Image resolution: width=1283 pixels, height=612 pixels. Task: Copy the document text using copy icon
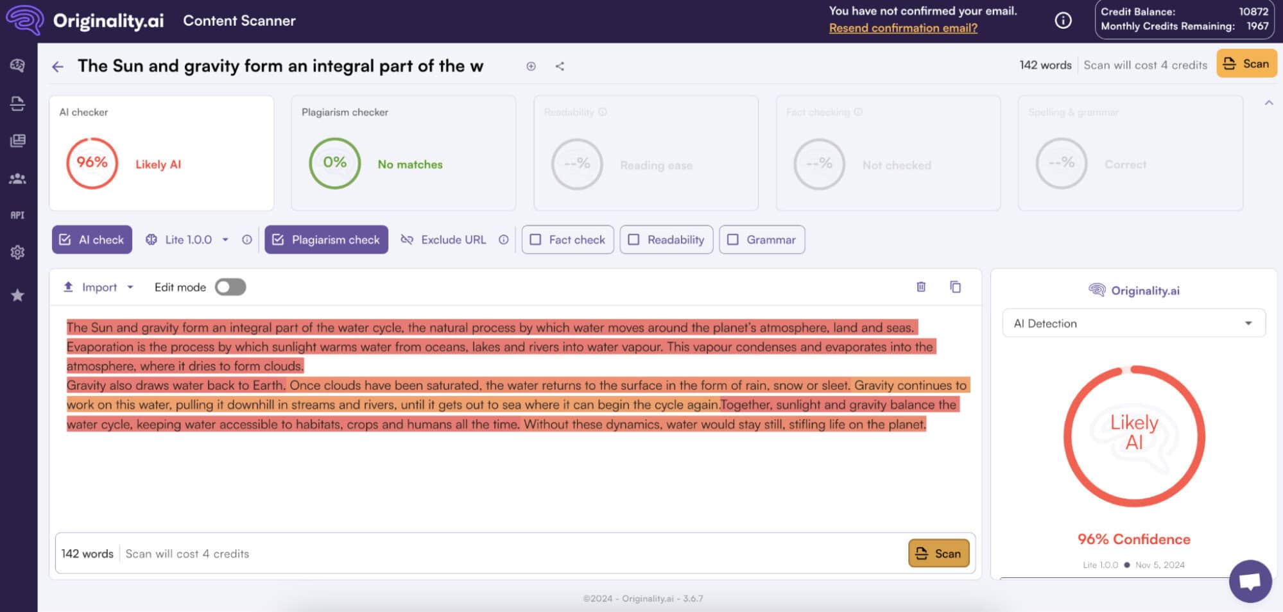point(955,287)
